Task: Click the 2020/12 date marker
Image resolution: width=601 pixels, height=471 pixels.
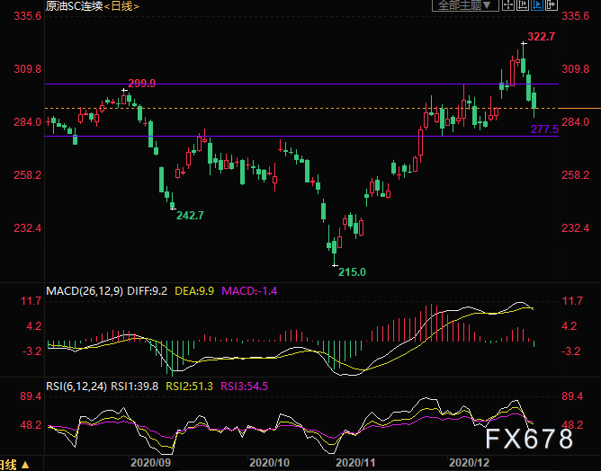Action: click(470, 463)
